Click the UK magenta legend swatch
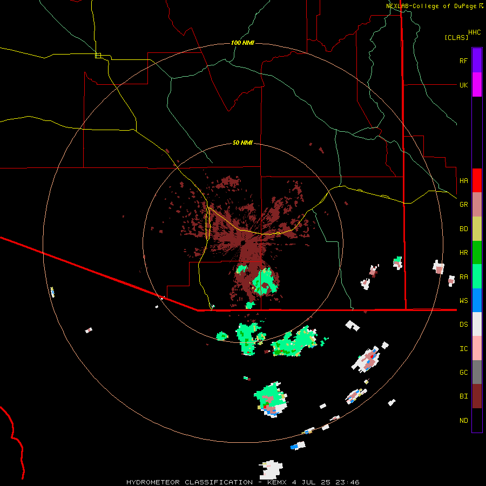 point(477,85)
